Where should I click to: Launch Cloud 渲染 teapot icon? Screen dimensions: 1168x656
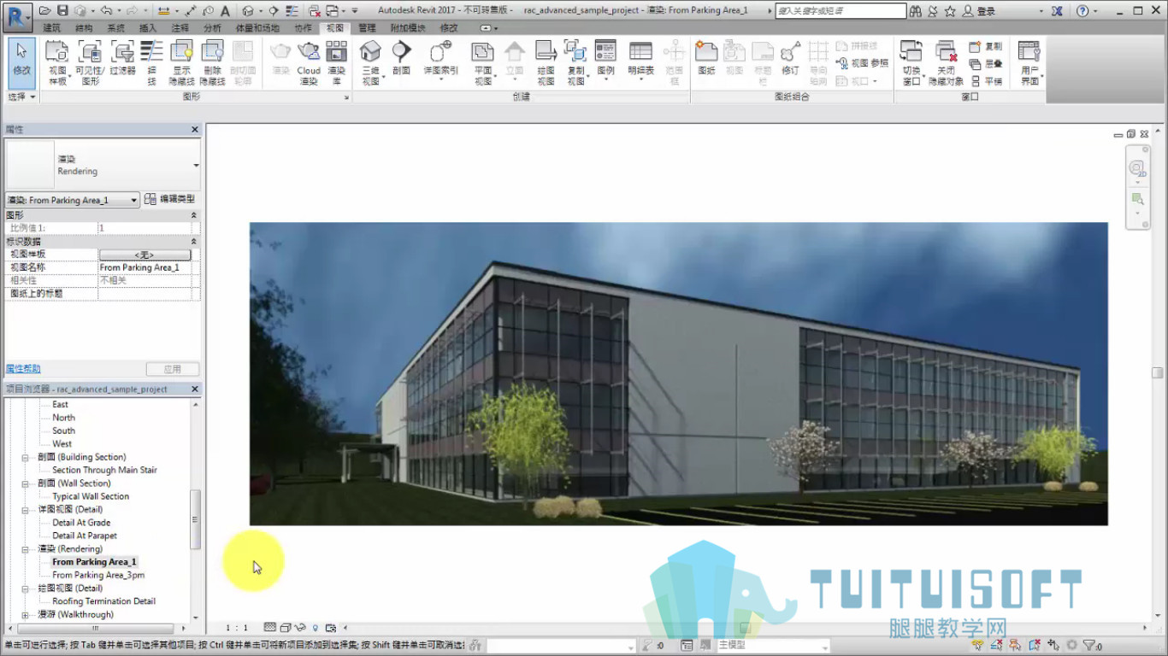309,63
